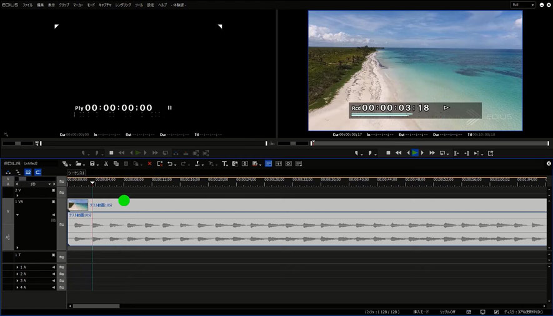Click the timeline horizontal scrollbar thumb

click(96, 306)
